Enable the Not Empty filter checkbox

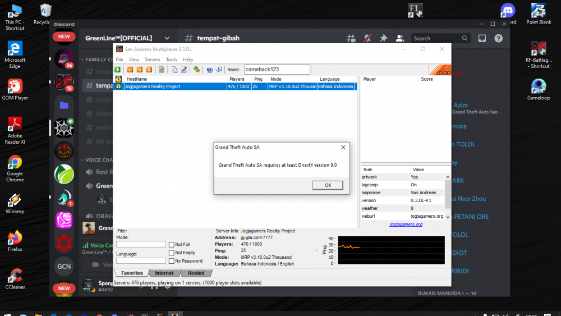click(171, 253)
